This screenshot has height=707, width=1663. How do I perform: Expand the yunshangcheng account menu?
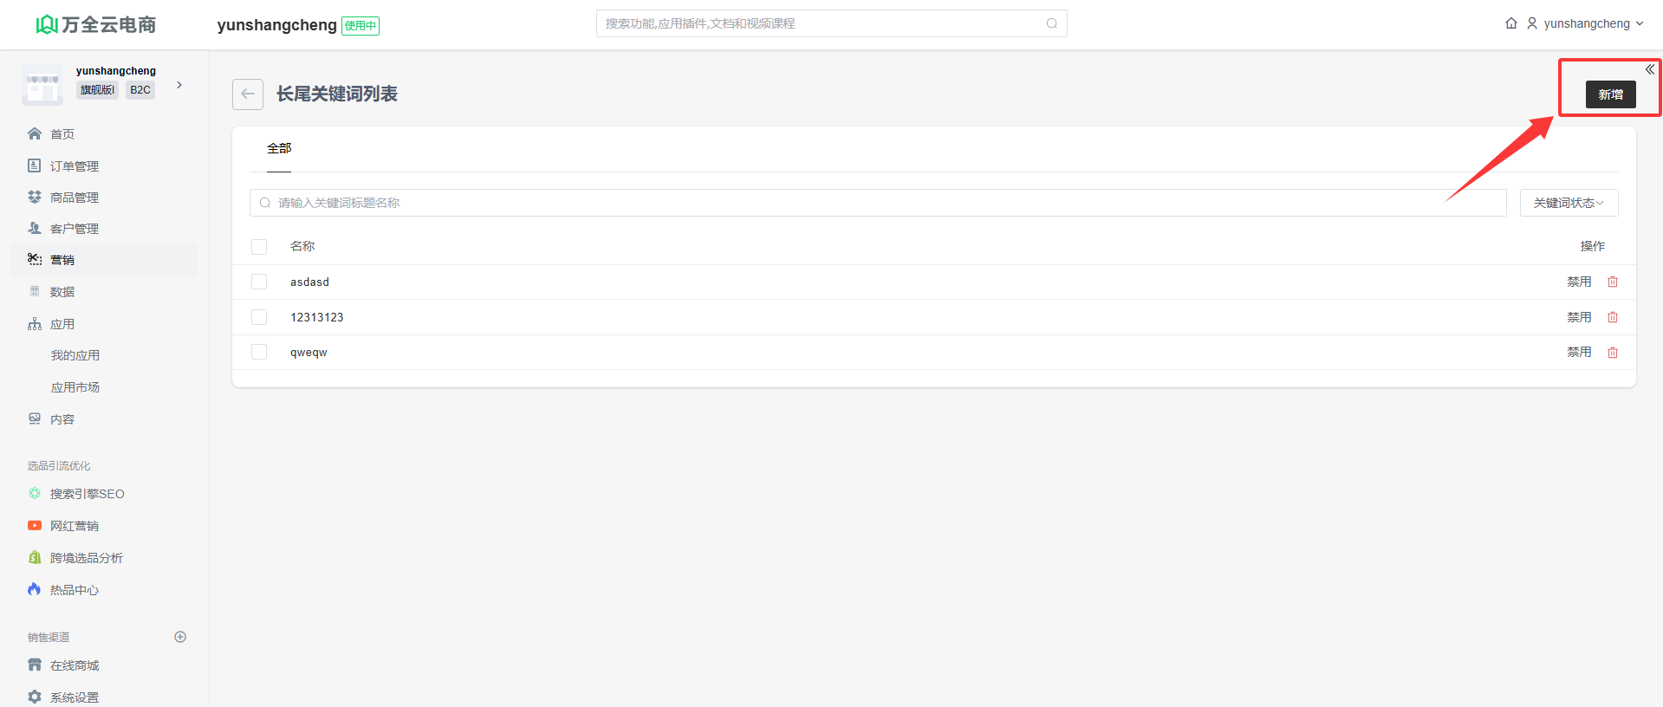pyautogui.click(x=1586, y=23)
